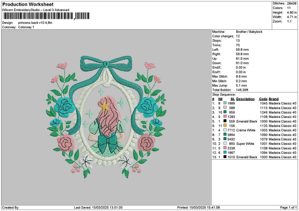The width and height of the screenshot is (299, 211).
Task: Click the 'Colorway 1' value
Action: point(26,27)
